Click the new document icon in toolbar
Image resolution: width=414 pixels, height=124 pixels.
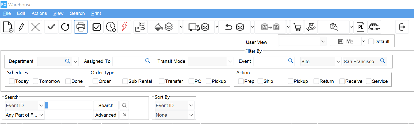(x=8, y=27)
